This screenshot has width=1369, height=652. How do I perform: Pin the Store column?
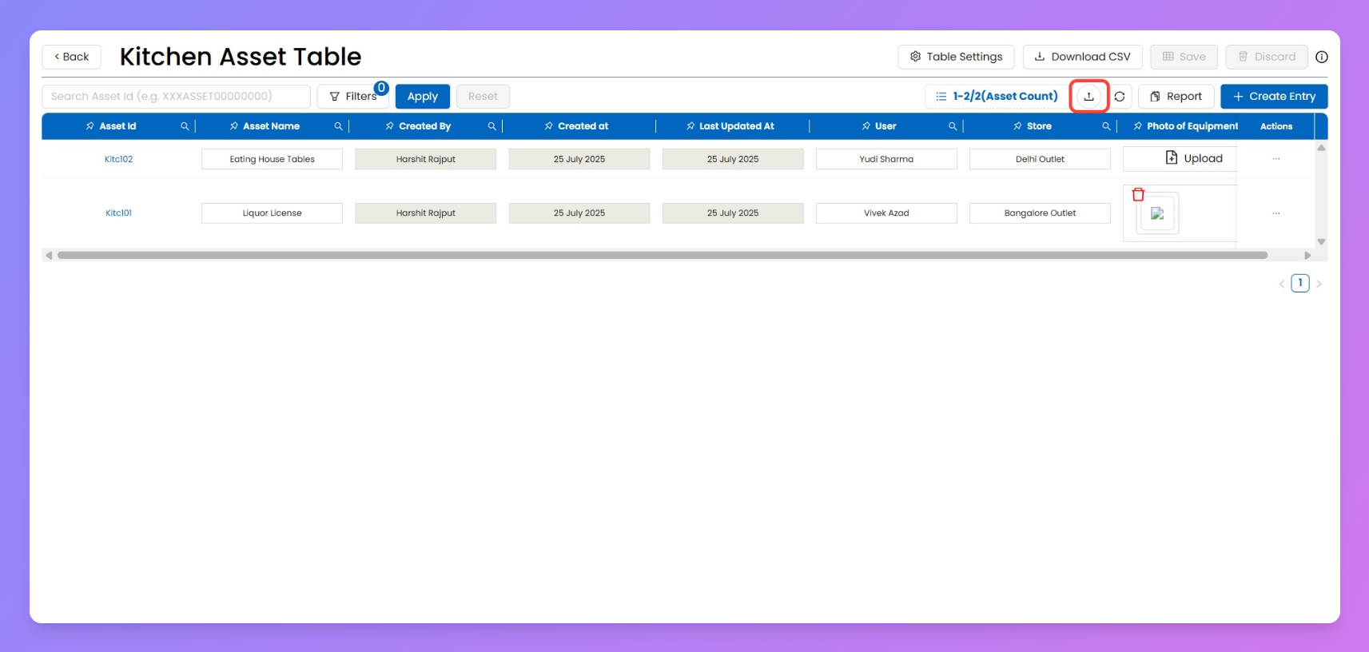[1018, 126]
